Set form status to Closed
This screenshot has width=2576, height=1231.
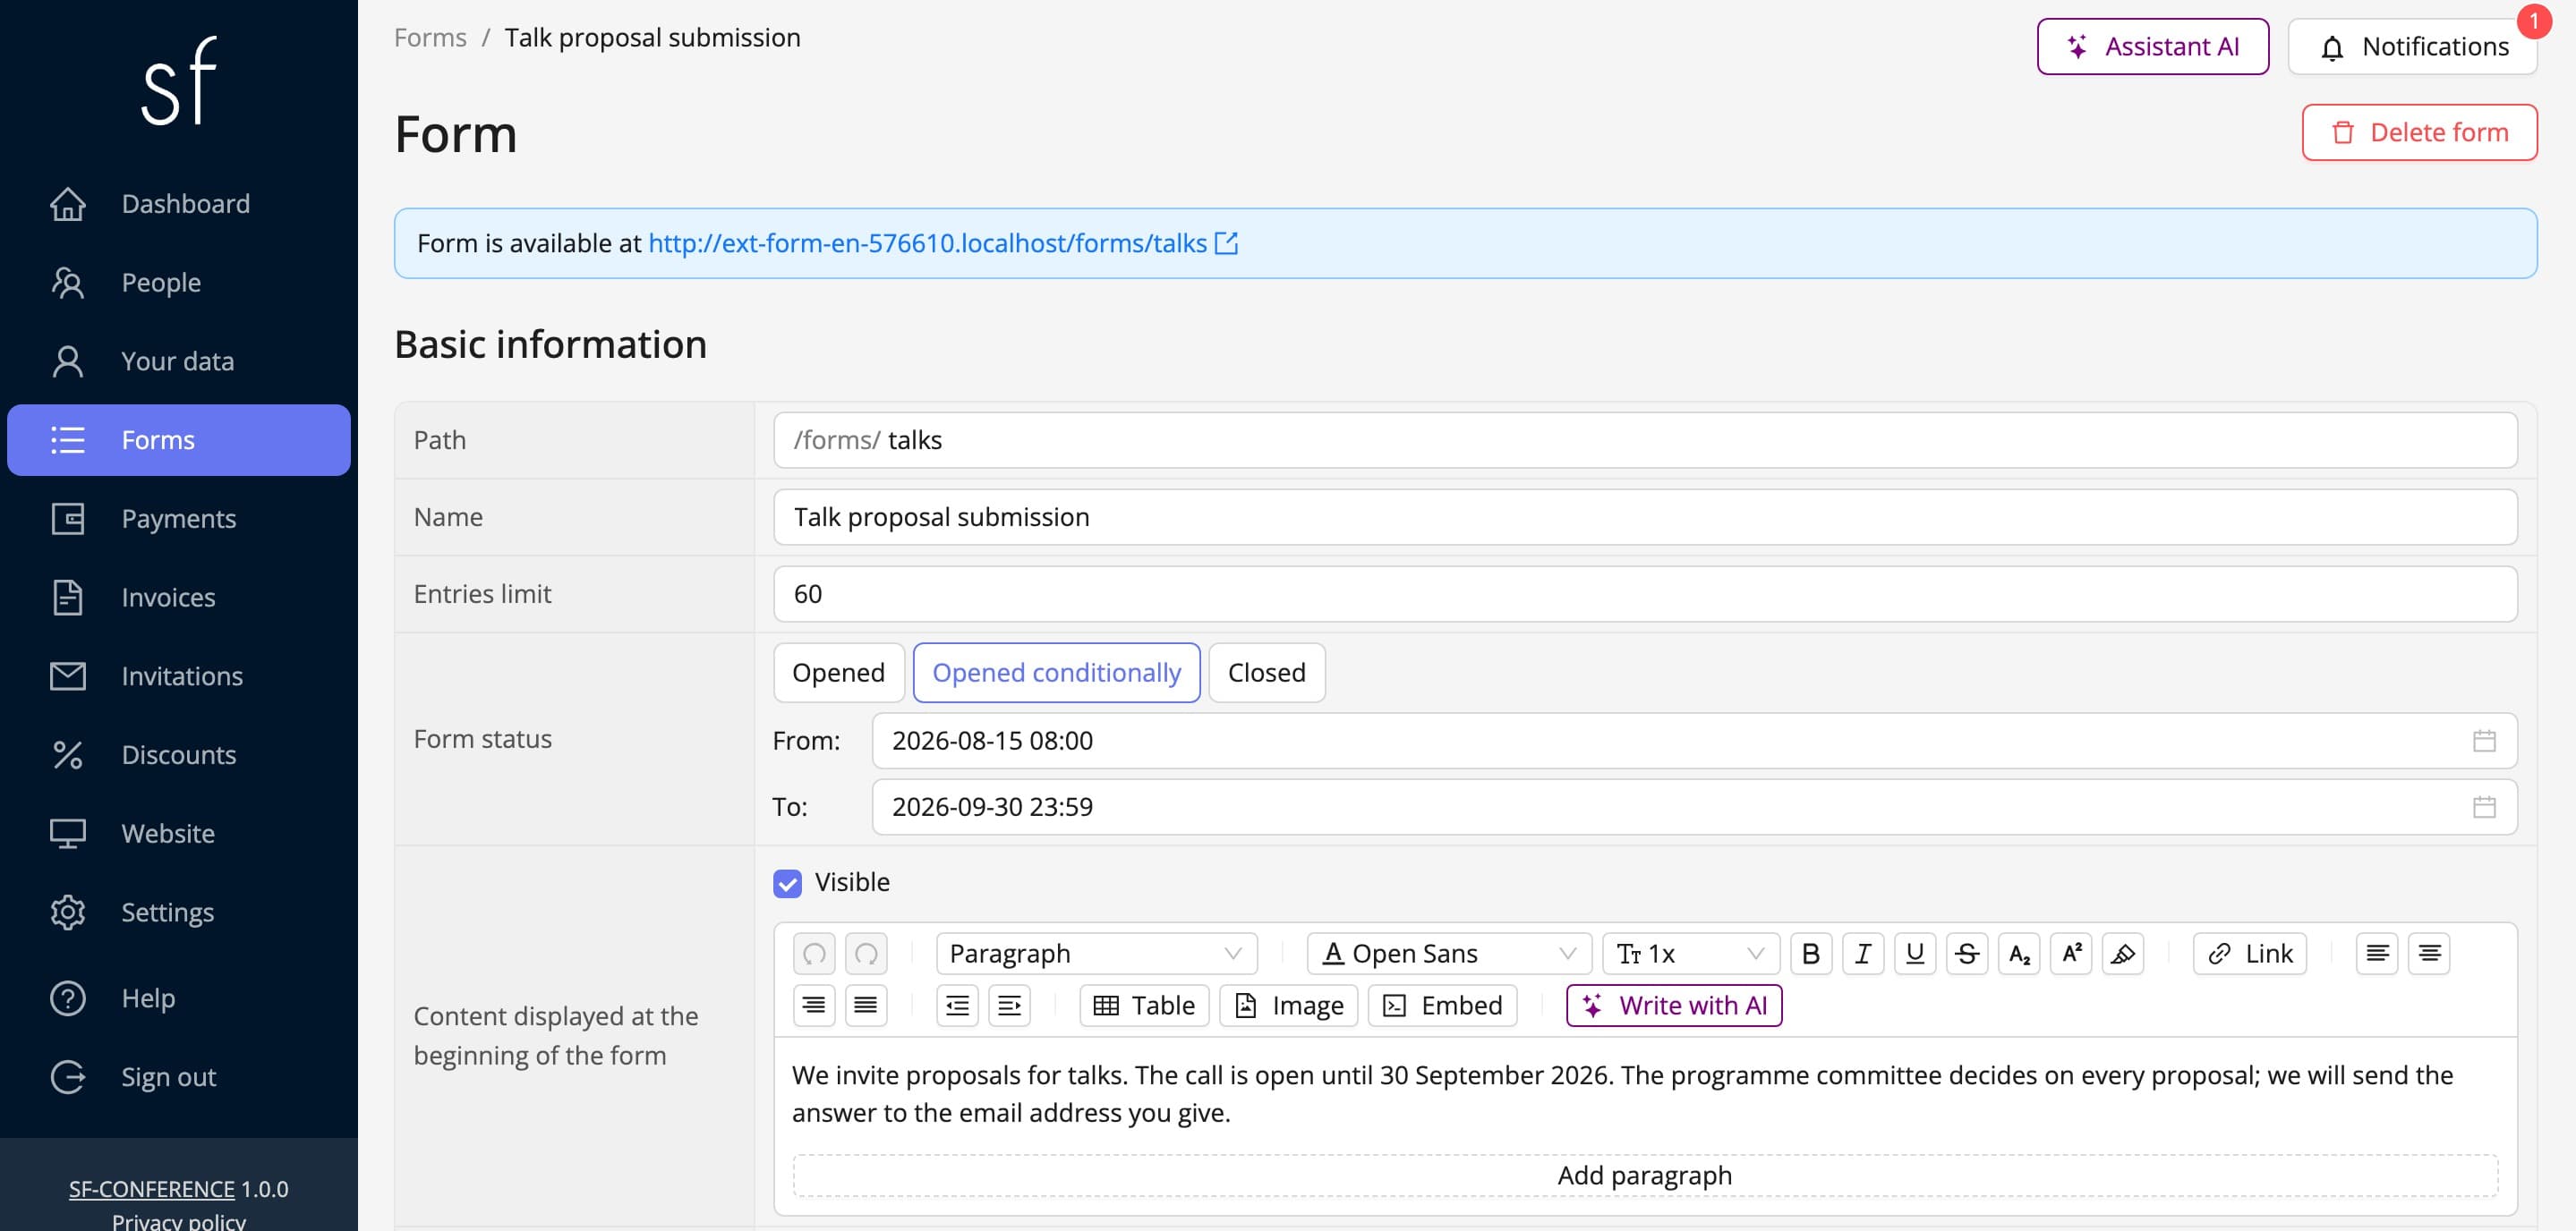(x=1266, y=673)
